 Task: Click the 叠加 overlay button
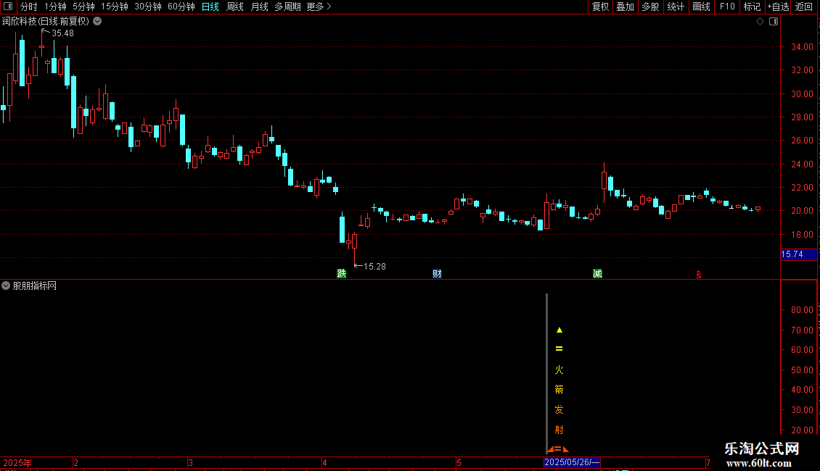click(625, 7)
